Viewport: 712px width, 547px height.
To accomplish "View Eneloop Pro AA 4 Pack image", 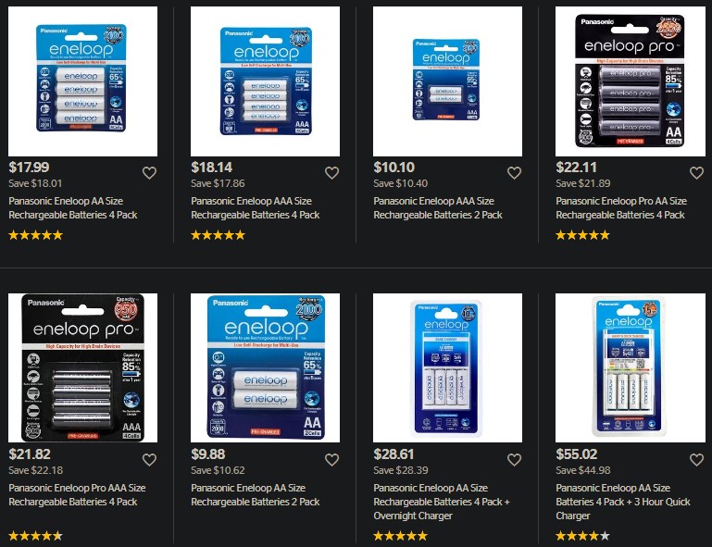I will point(631,81).
